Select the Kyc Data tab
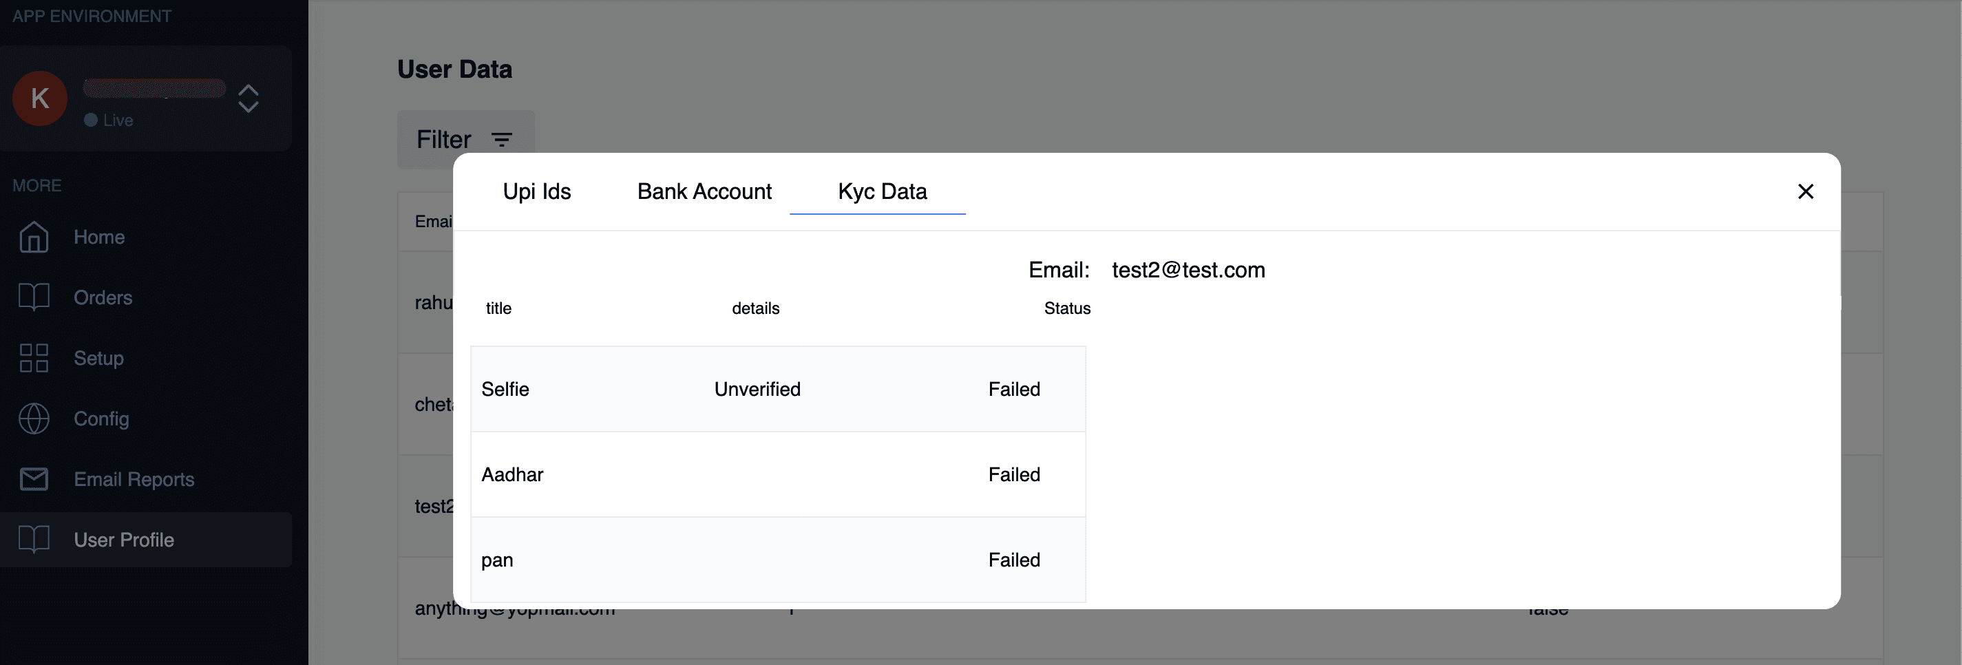Image resolution: width=1962 pixels, height=665 pixels. click(x=881, y=191)
